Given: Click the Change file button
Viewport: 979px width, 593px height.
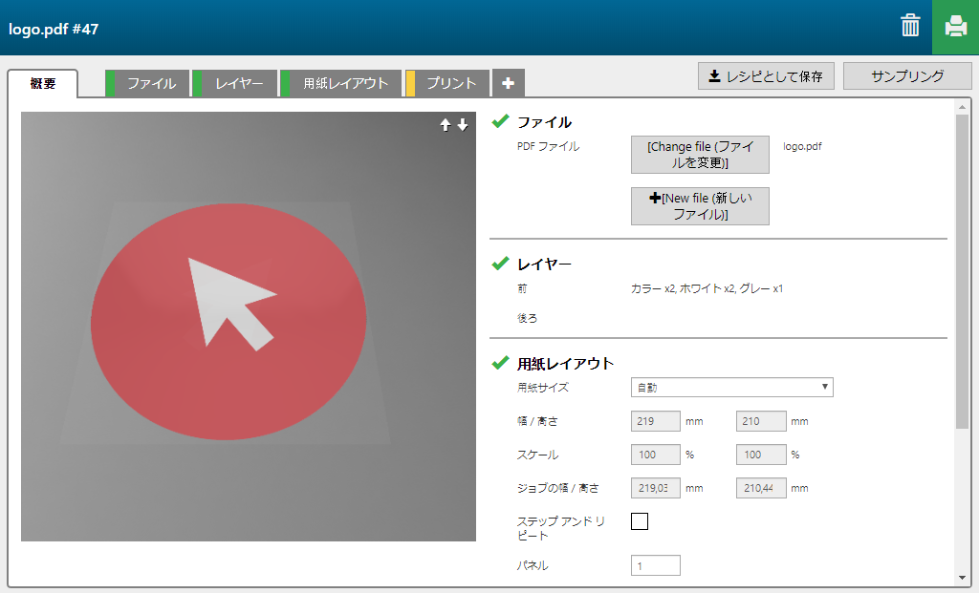Looking at the screenshot, I should click(700, 155).
